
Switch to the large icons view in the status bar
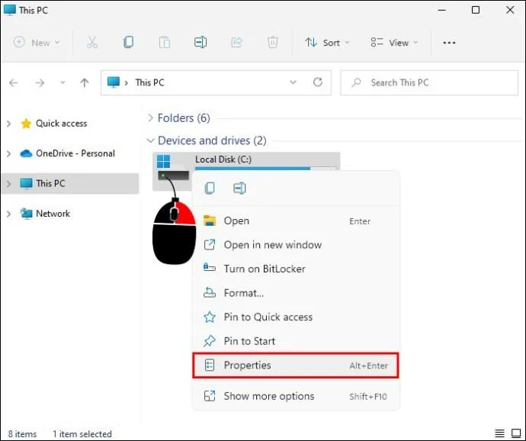point(516,433)
